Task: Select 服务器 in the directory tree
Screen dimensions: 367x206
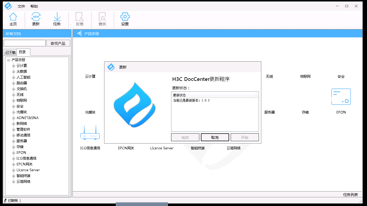Action: [22, 141]
